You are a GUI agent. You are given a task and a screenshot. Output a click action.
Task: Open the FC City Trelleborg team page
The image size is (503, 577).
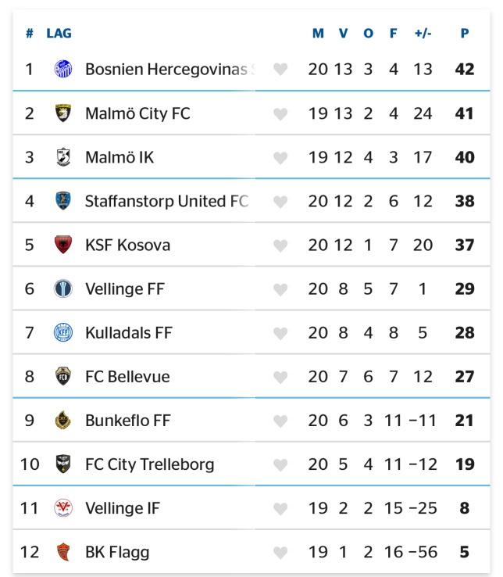(150, 464)
